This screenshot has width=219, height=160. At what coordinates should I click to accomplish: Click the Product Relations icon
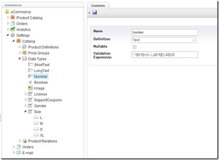25,141
